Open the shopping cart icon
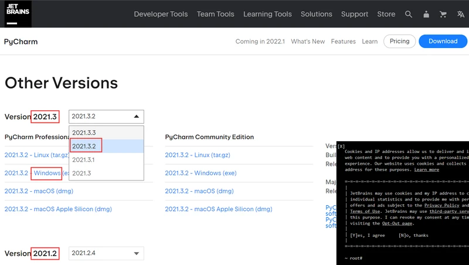 [443, 14]
